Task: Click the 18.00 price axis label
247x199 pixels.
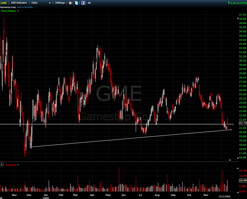Action: point(242,149)
